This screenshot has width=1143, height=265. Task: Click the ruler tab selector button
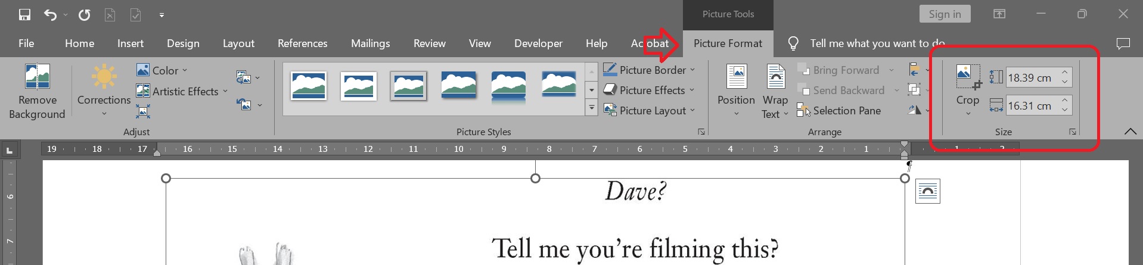(x=10, y=151)
